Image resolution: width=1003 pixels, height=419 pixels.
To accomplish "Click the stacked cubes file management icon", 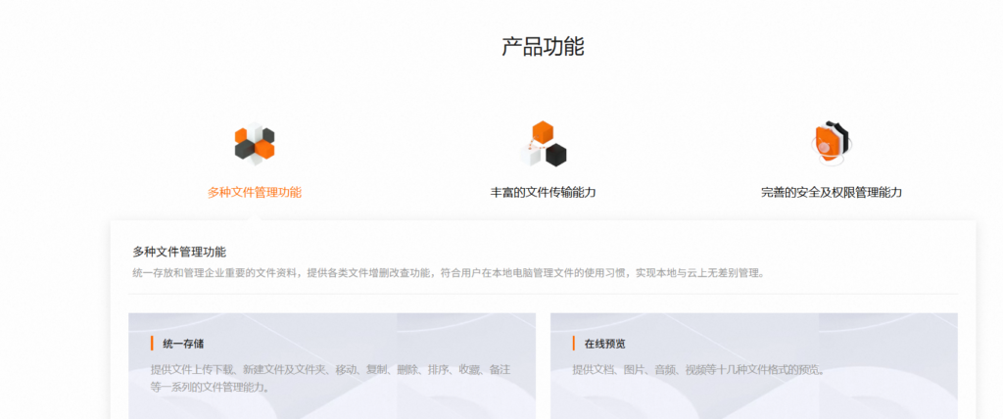I will pos(255,144).
